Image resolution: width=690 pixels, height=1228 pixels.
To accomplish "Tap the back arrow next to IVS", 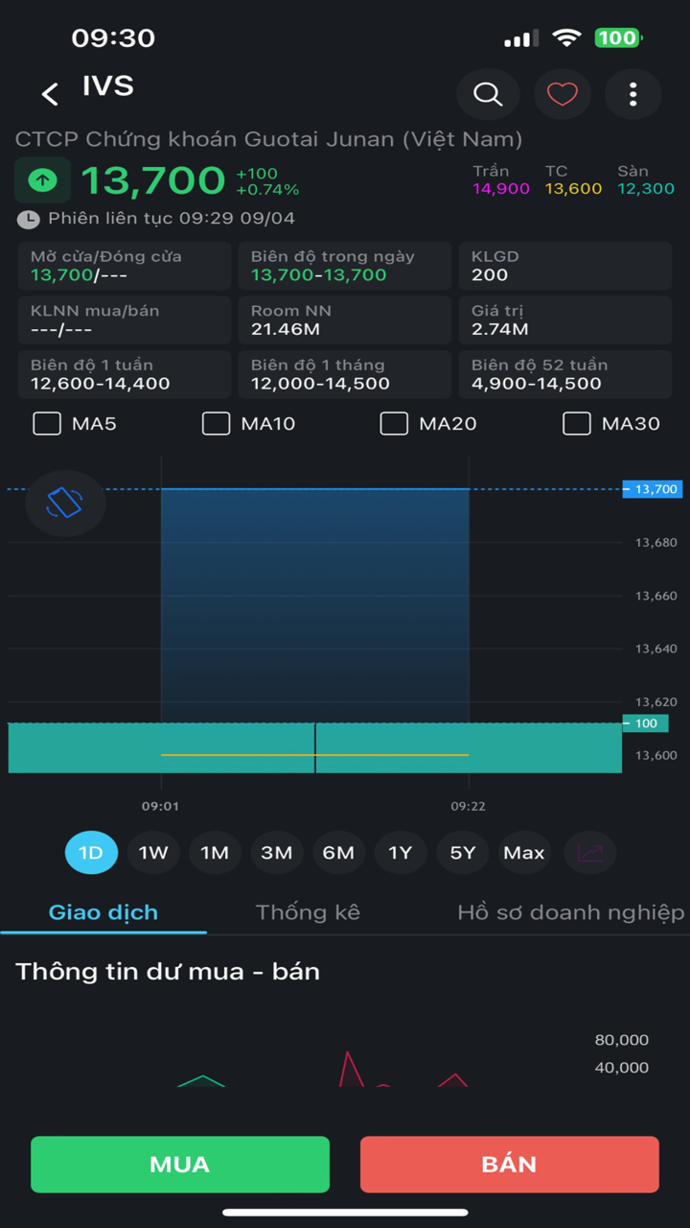I will tap(50, 93).
